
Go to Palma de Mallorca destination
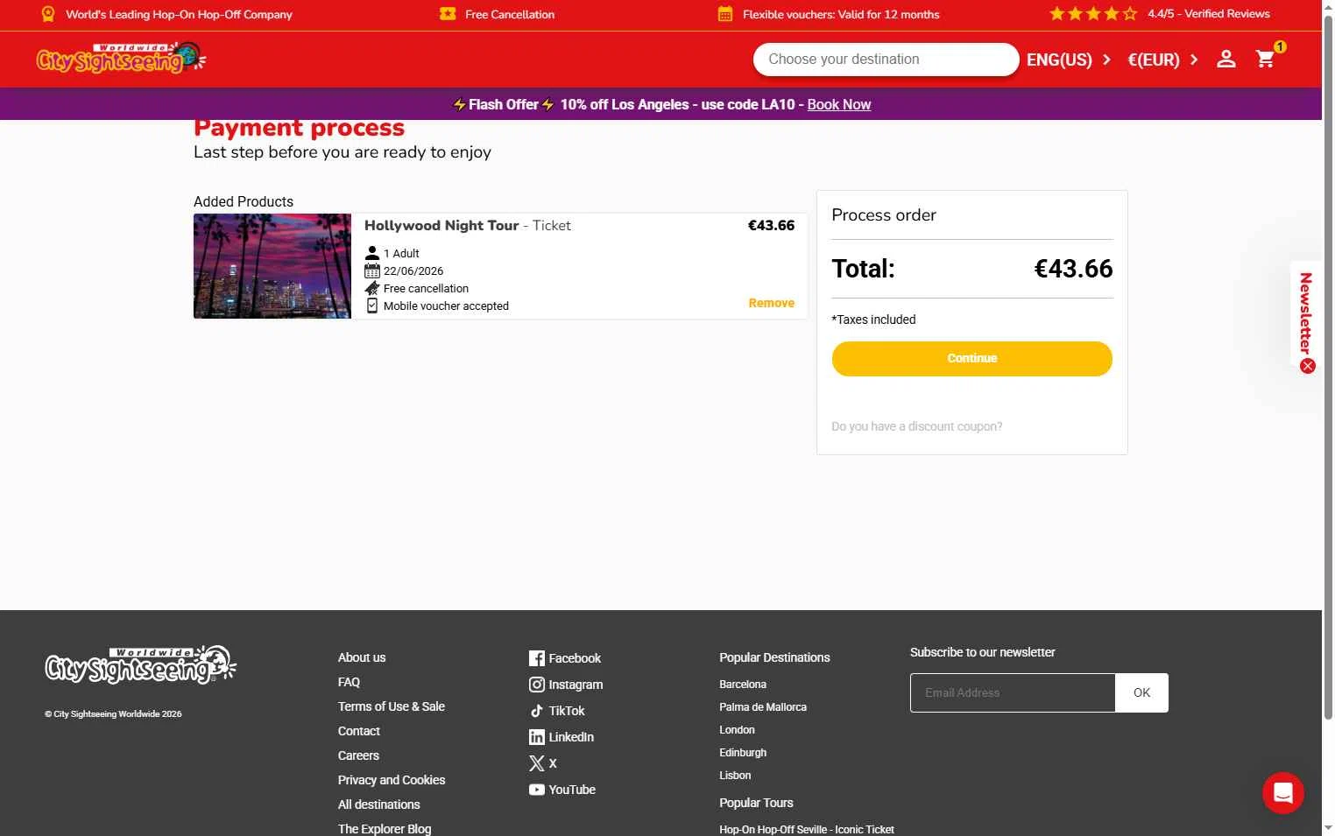coord(763,707)
